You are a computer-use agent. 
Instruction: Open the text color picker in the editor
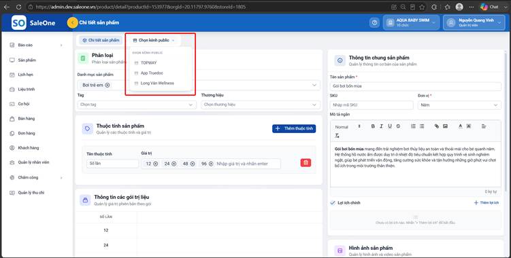point(460,126)
